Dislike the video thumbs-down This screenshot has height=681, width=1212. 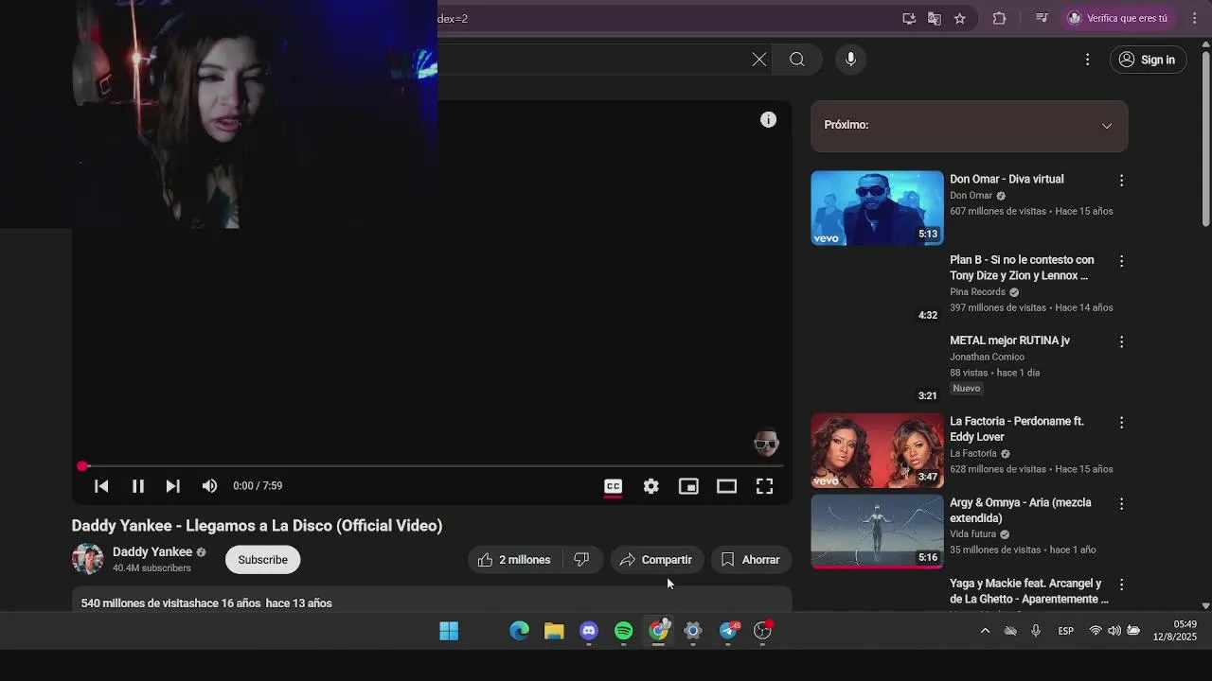point(581,560)
